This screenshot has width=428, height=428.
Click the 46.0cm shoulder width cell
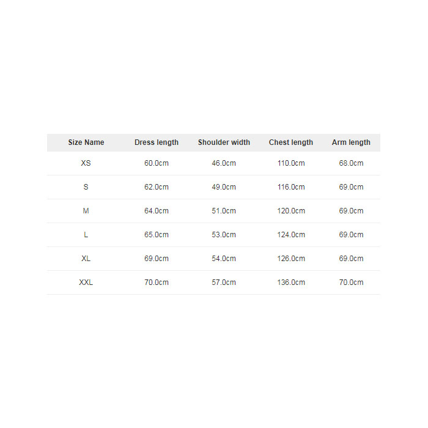coord(224,163)
